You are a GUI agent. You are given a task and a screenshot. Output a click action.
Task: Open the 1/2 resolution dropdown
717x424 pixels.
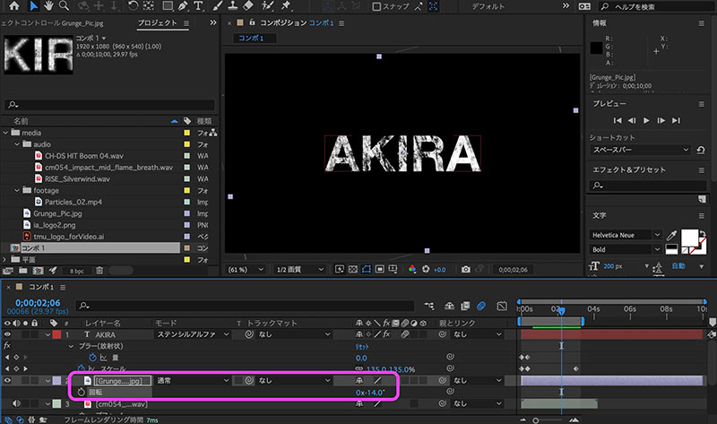click(x=299, y=270)
